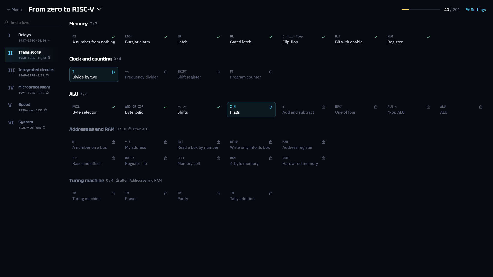Screen dimensions: 493x277
Task: Select the Integrated circuits era
Action: pos(33,72)
